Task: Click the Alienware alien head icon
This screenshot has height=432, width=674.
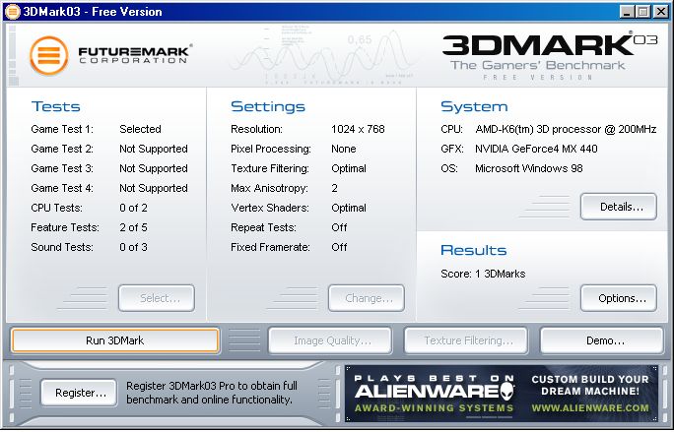Action: pyautogui.click(x=505, y=393)
